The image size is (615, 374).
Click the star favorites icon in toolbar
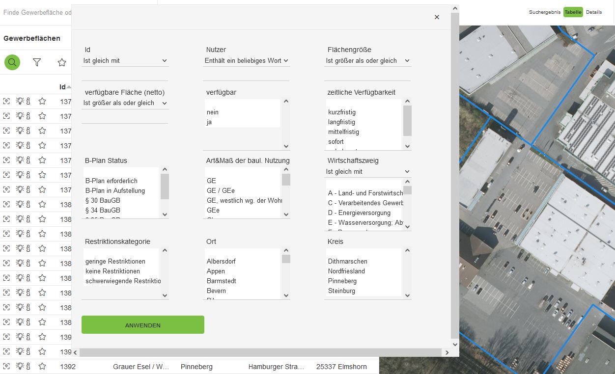tap(62, 62)
